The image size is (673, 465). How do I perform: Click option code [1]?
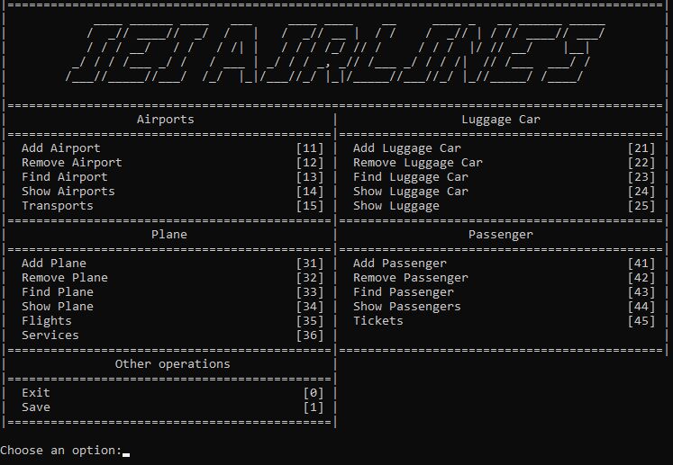pyautogui.click(x=314, y=407)
